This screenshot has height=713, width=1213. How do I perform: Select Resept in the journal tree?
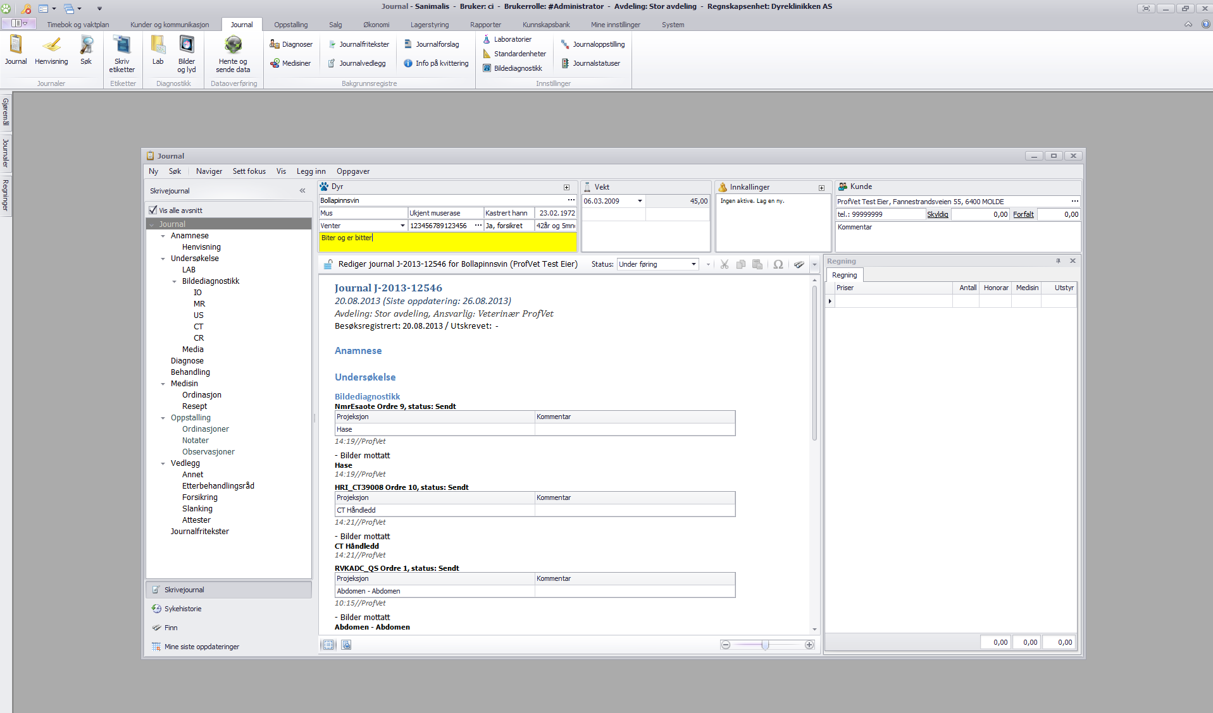[x=194, y=406]
